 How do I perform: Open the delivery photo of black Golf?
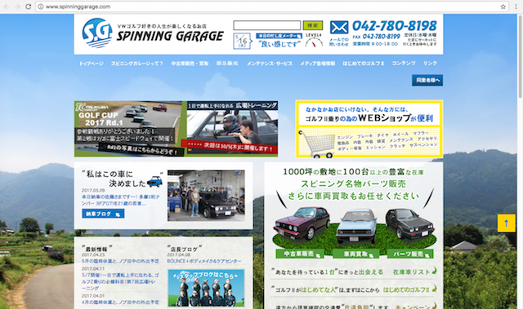click(206, 196)
